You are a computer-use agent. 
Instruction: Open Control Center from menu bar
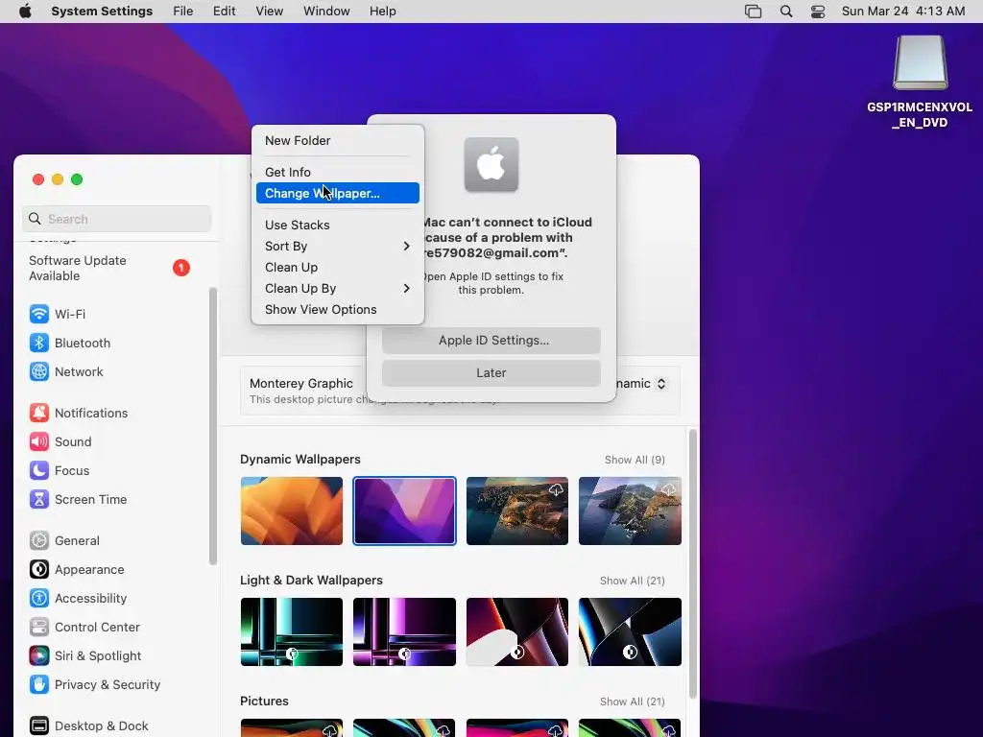point(818,12)
